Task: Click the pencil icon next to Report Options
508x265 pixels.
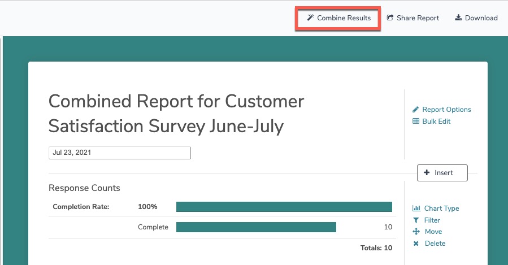Action: (x=416, y=110)
